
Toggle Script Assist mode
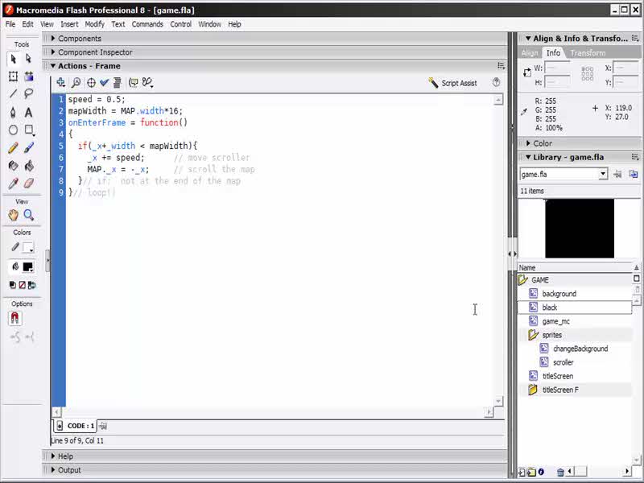[453, 83]
